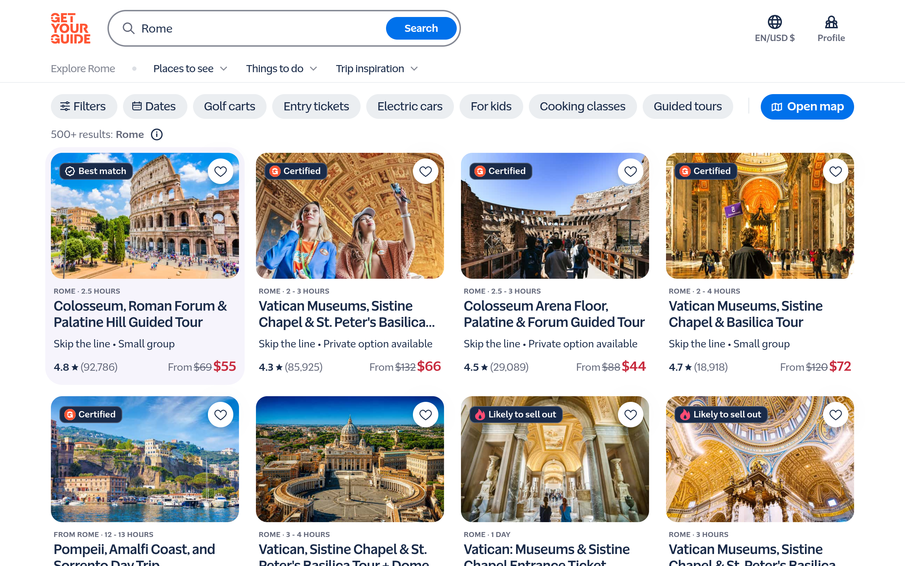Click the Open map button
The image size is (905, 566).
tap(807, 107)
